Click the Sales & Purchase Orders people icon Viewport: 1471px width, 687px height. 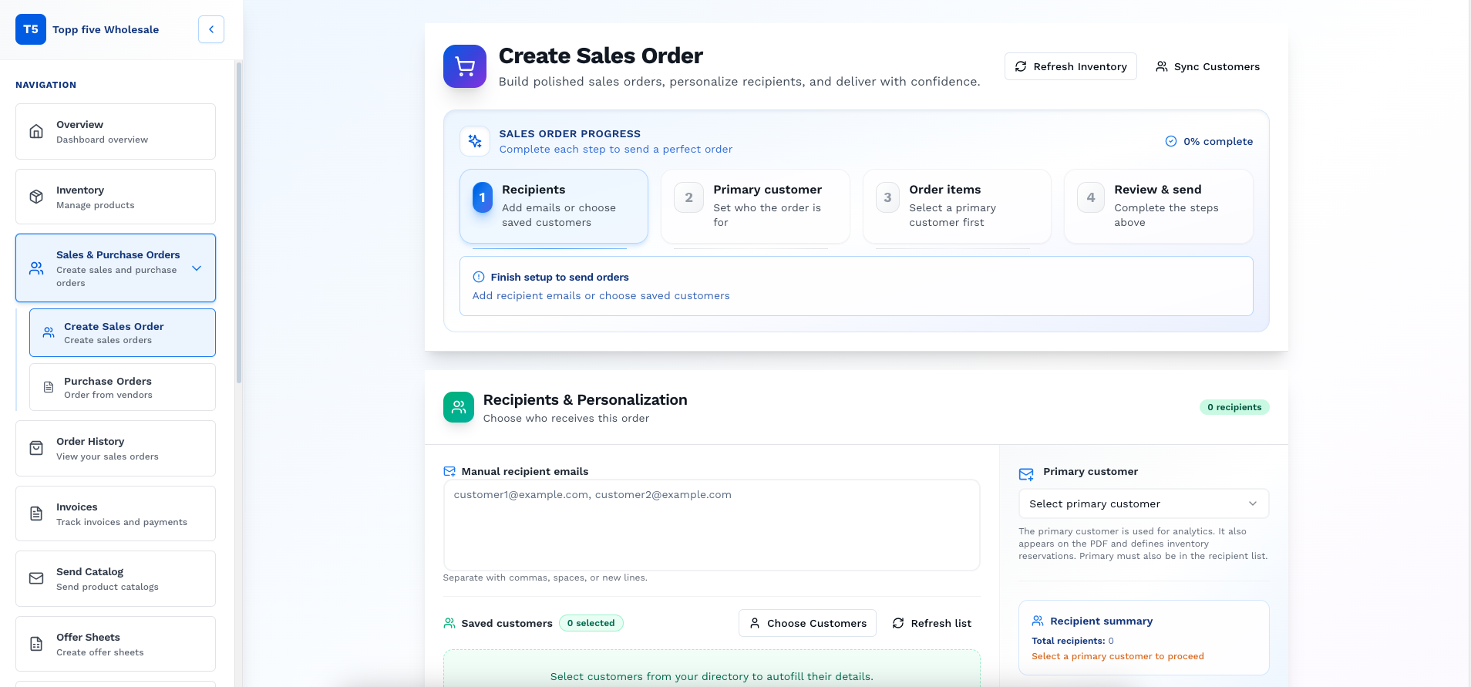click(36, 268)
